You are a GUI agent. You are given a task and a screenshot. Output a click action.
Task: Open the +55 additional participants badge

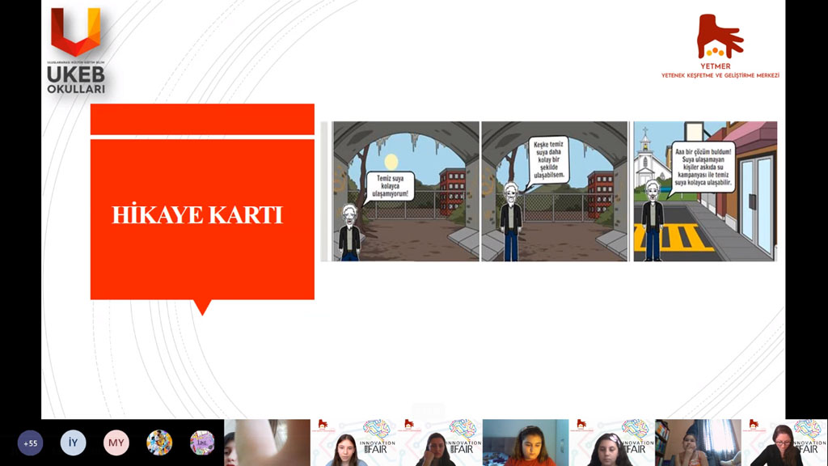tap(30, 443)
